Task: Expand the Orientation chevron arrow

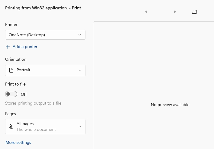Action: (x=80, y=70)
